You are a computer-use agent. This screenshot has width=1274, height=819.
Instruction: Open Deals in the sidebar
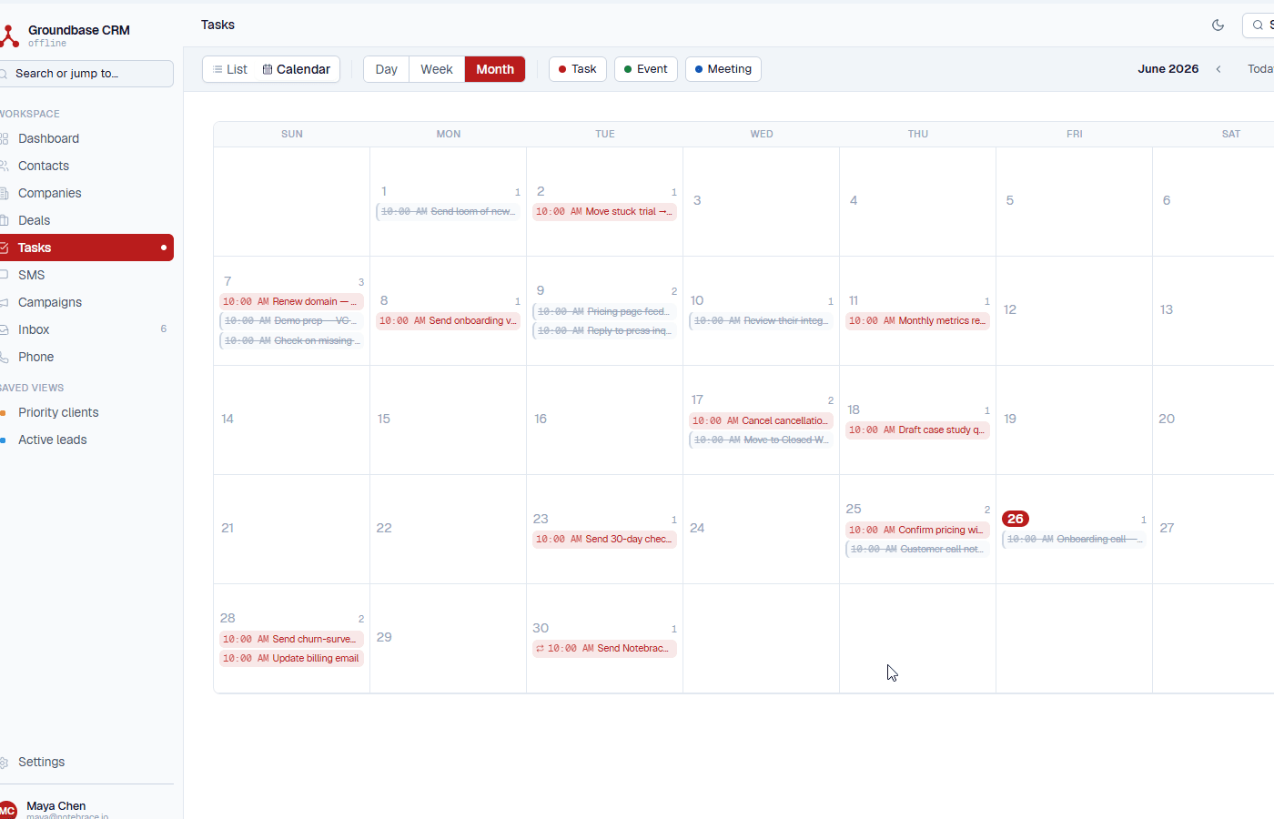coord(86,220)
